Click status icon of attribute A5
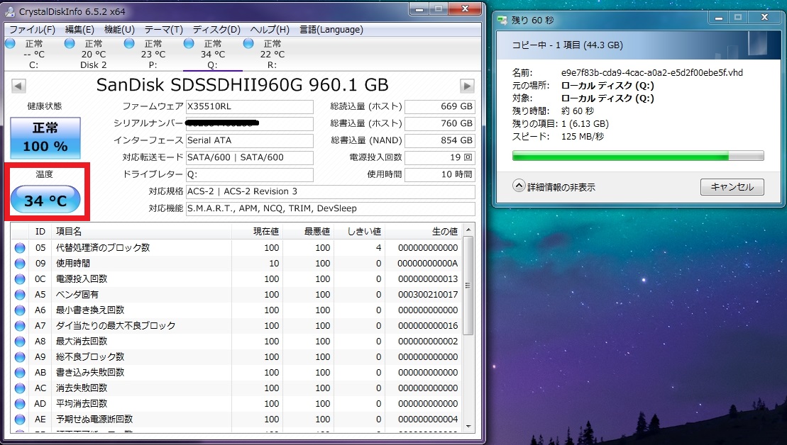 click(20, 295)
